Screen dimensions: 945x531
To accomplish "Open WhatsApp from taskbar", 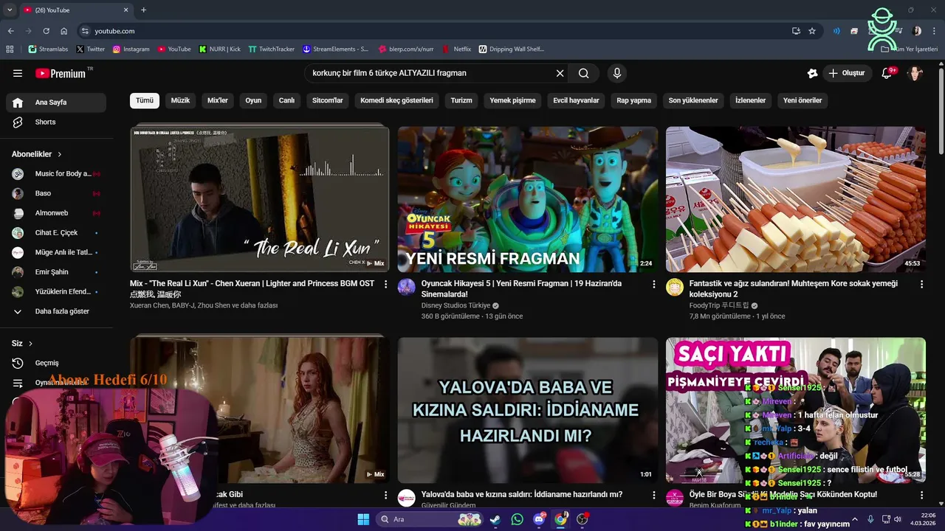I will click(517, 519).
